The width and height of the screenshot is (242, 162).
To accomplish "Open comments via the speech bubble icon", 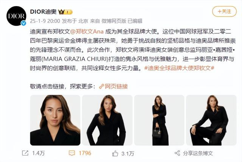I will pos(72,153).
